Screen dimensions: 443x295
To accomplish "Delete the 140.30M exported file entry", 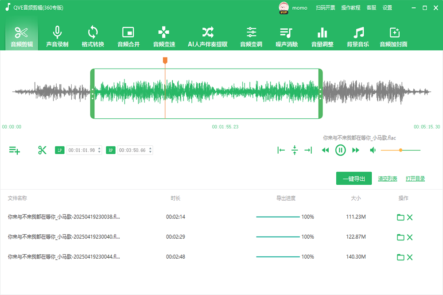I will [x=410, y=257].
